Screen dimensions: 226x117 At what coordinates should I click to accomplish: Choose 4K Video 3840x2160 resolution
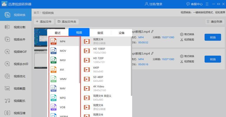pyautogui.click(x=106, y=88)
